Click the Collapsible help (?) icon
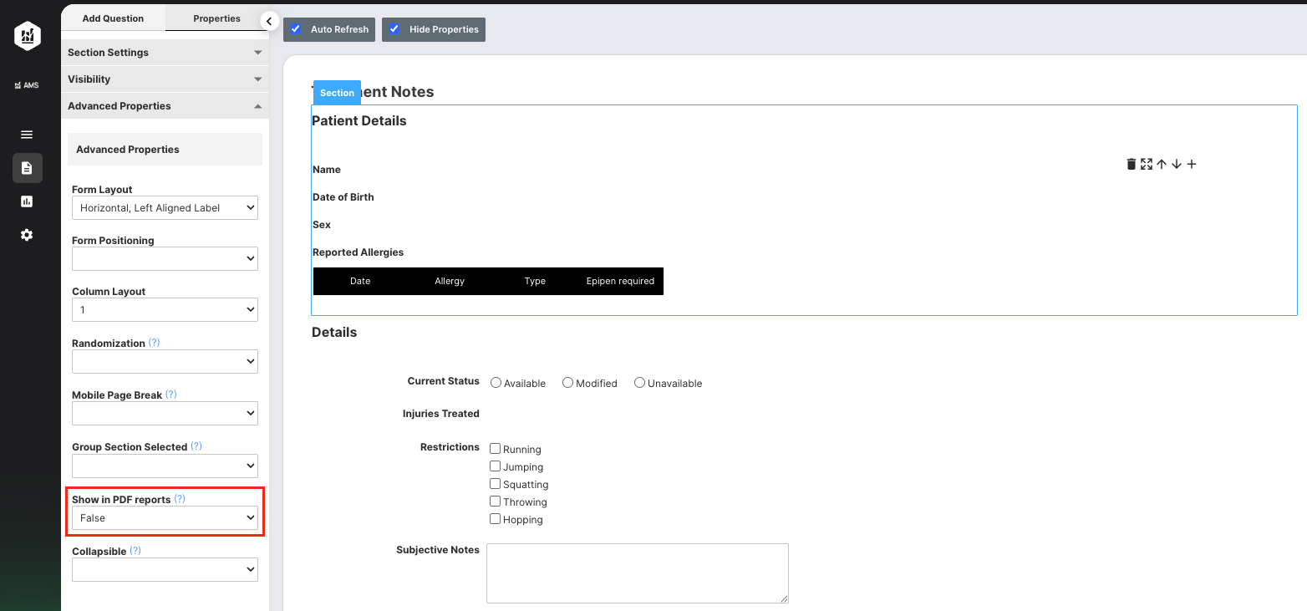 [135, 551]
